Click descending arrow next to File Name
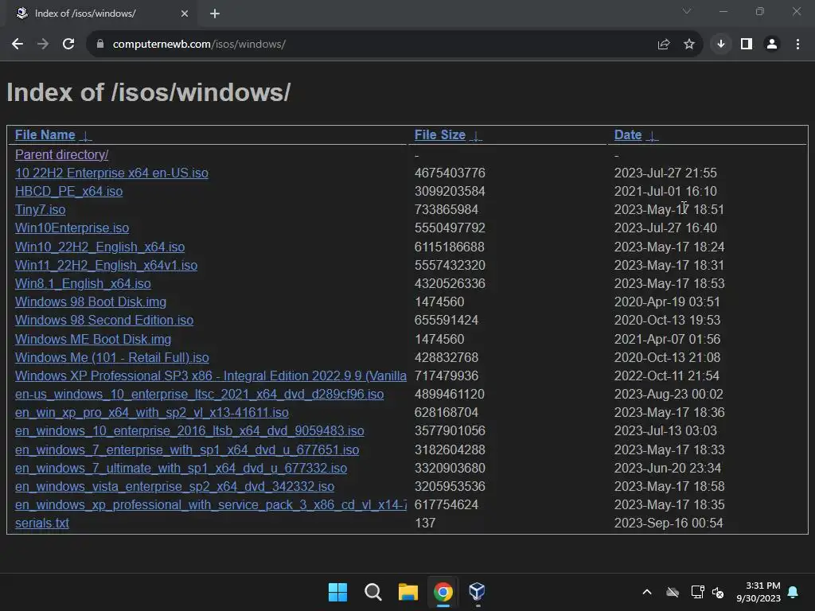 [86, 136]
